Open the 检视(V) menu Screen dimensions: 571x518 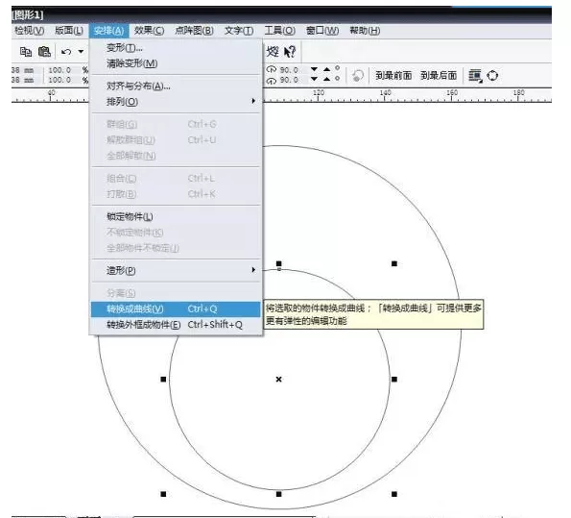(29, 31)
